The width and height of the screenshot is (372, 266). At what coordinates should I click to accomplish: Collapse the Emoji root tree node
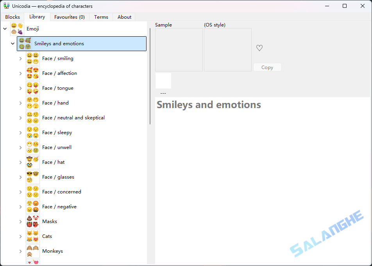(x=5, y=29)
